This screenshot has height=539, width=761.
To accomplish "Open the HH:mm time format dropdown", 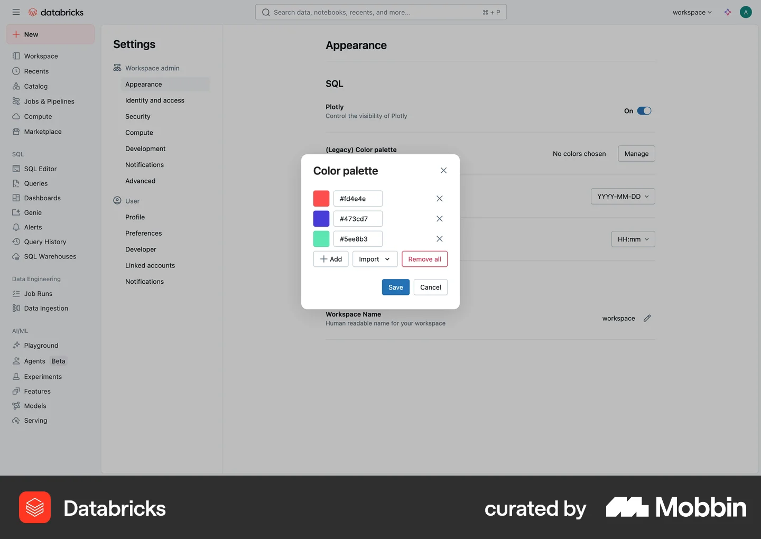I will (x=633, y=239).
